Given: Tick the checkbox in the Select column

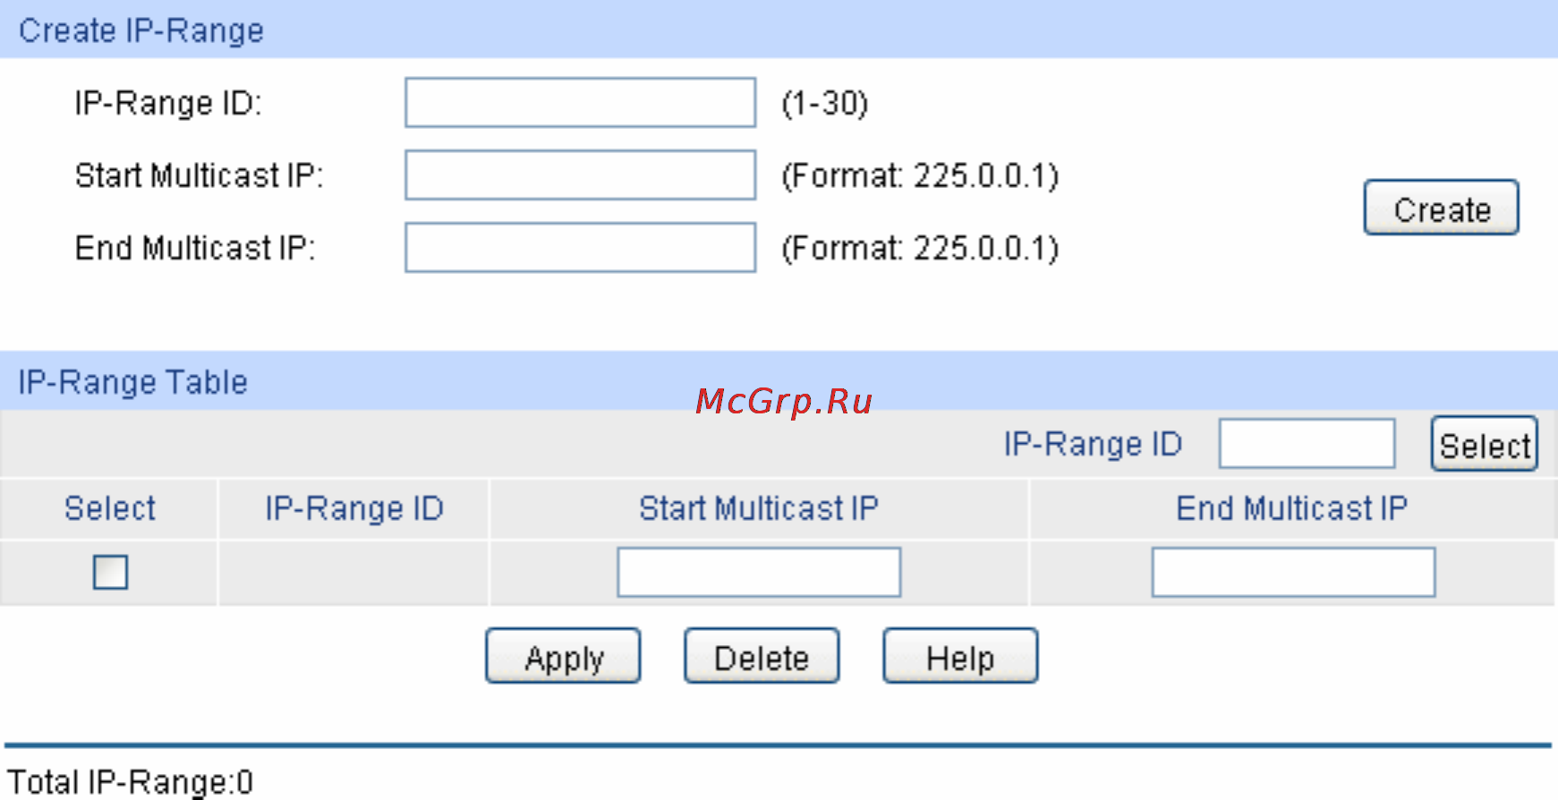Looking at the screenshot, I should coord(110,572).
